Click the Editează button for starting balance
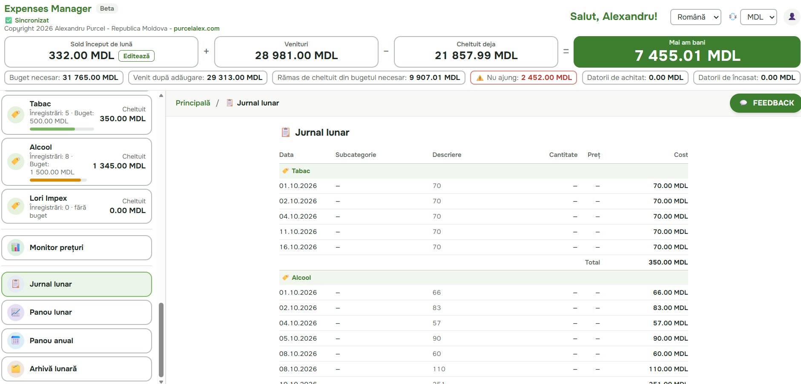This screenshot has height=384, width=801. (x=136, y=56)
